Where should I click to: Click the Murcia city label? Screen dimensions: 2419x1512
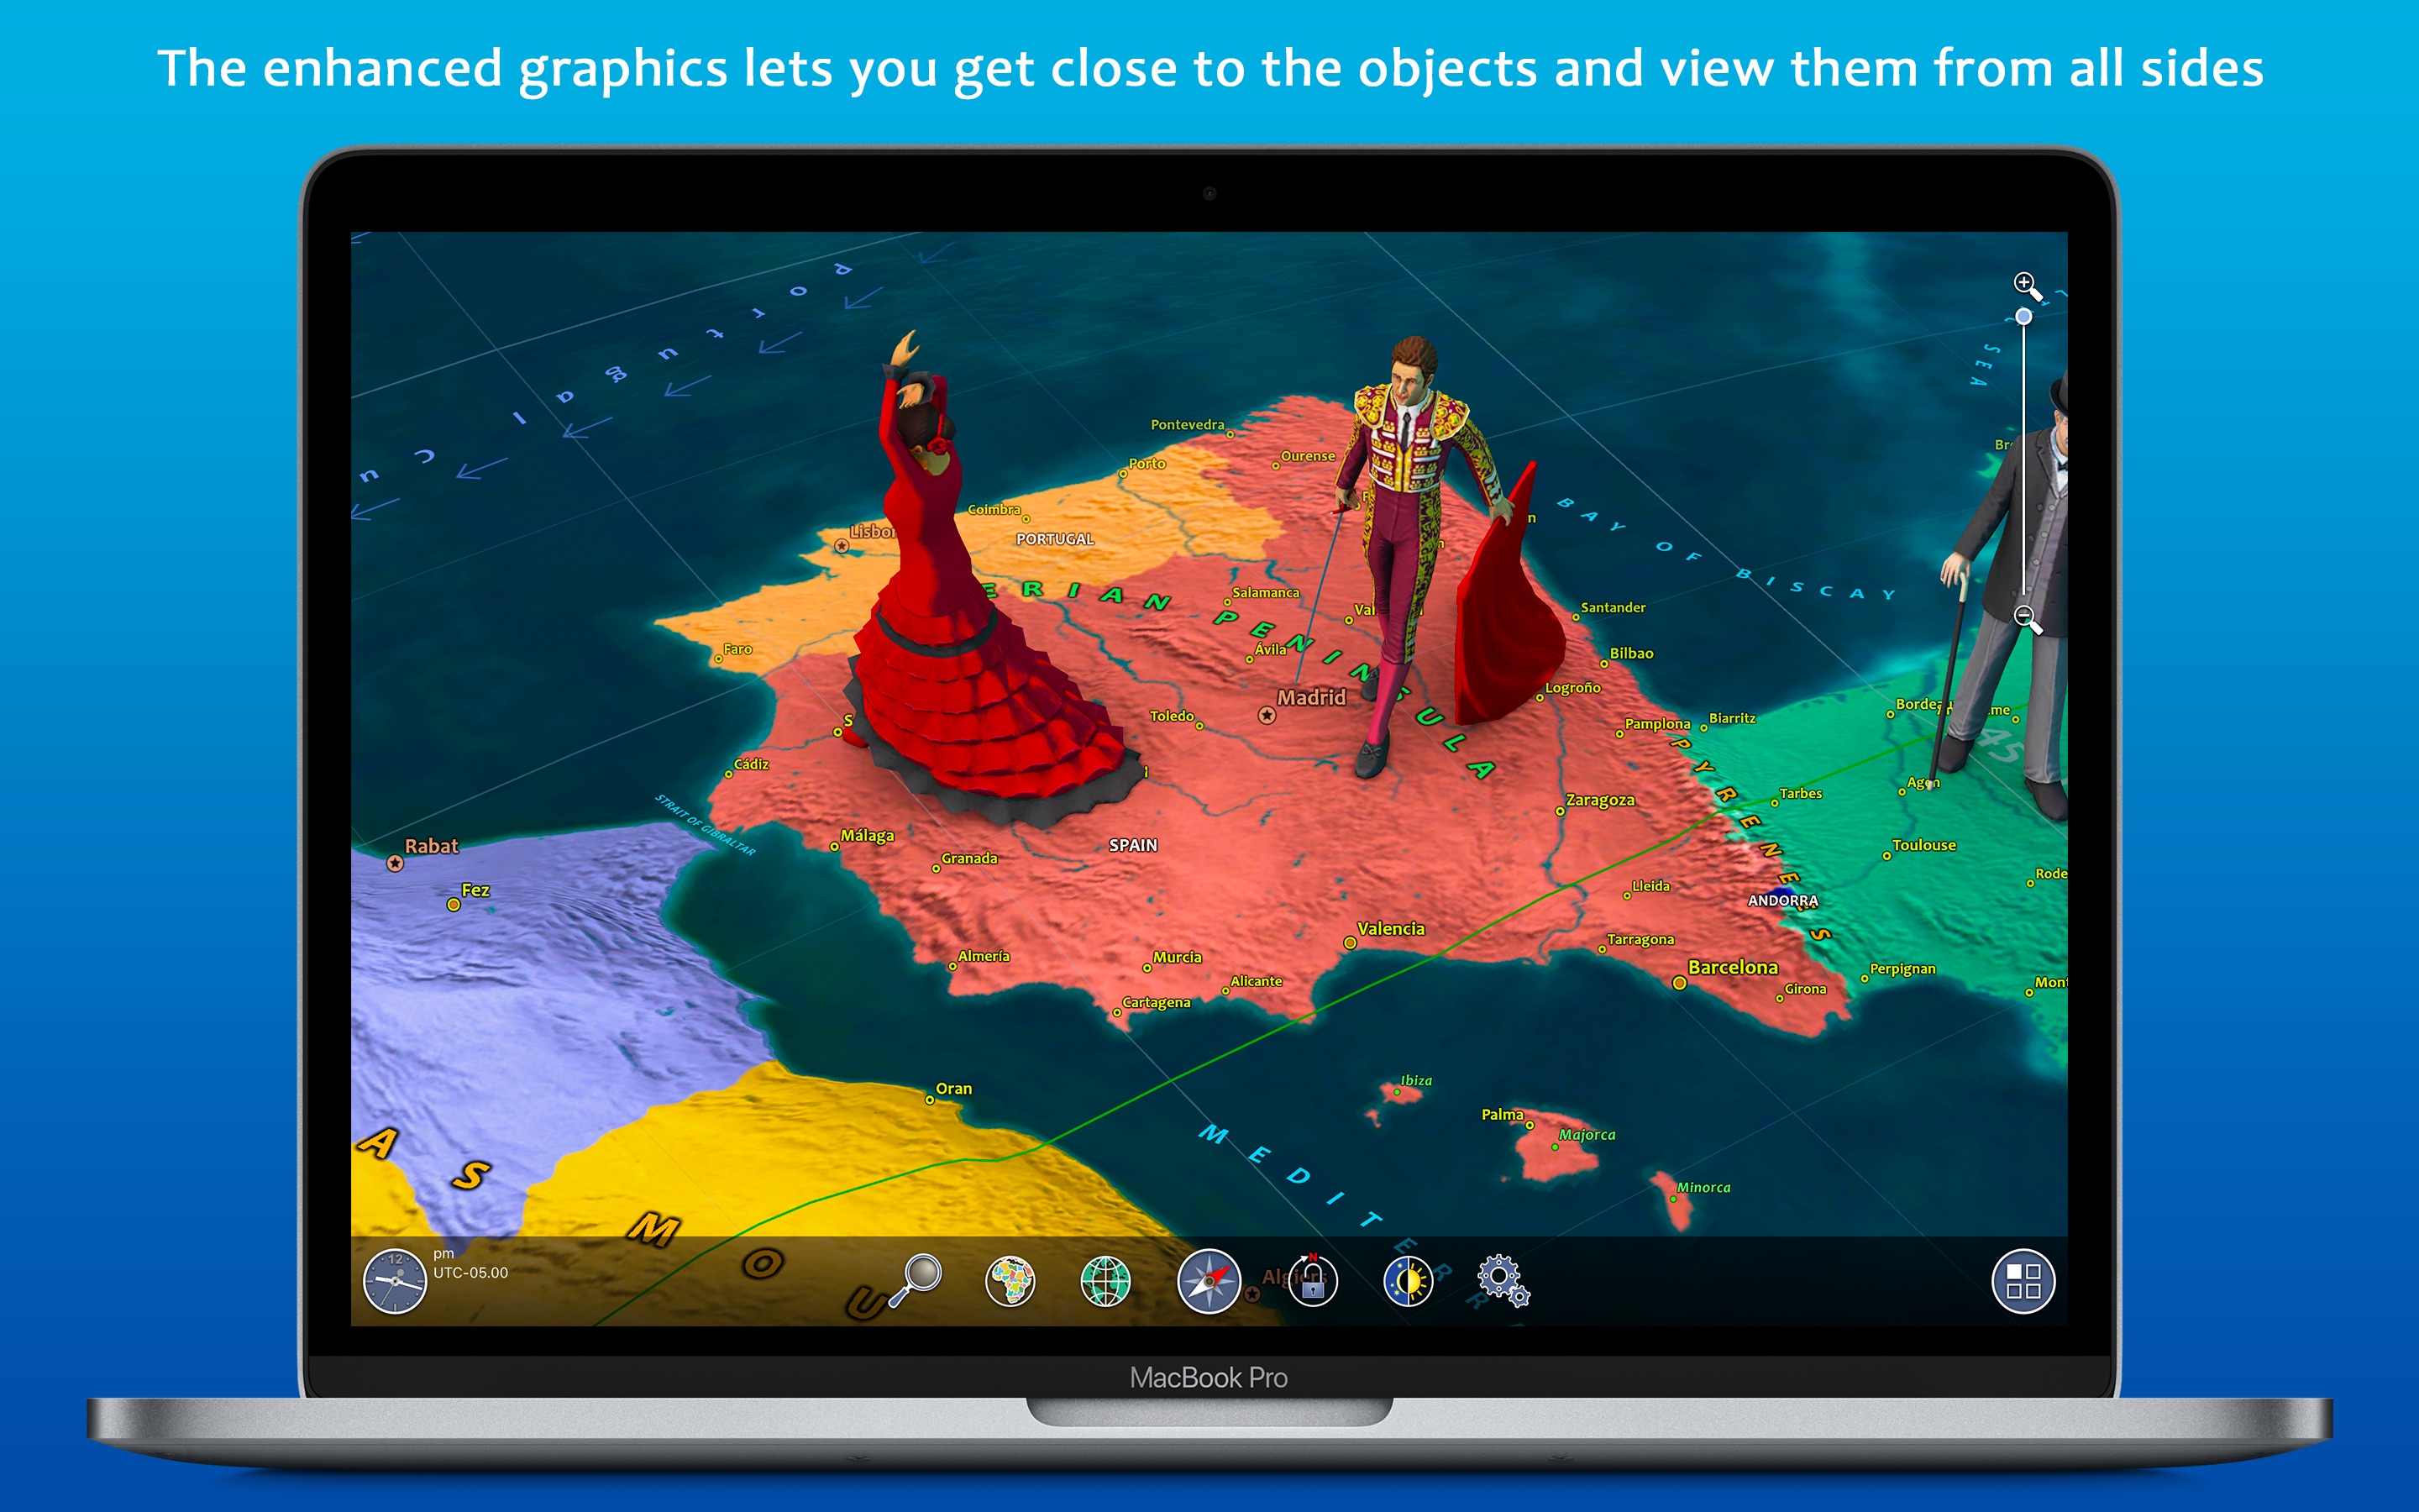click(x=1177, y=958)
